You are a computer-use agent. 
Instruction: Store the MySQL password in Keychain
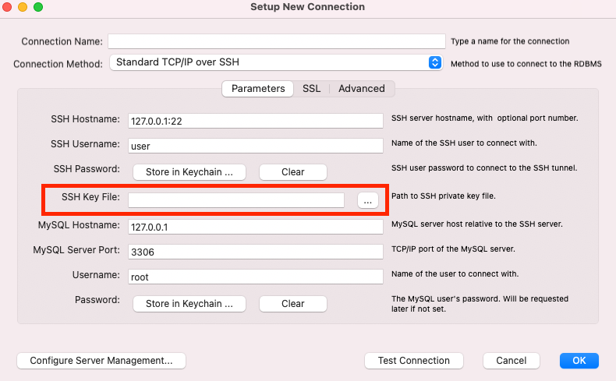pos(189,304)
